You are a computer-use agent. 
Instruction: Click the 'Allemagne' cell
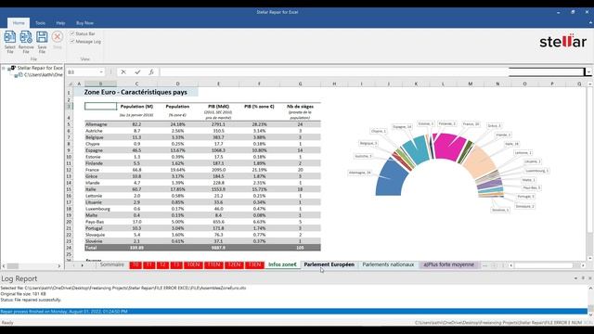pos(100,124)
